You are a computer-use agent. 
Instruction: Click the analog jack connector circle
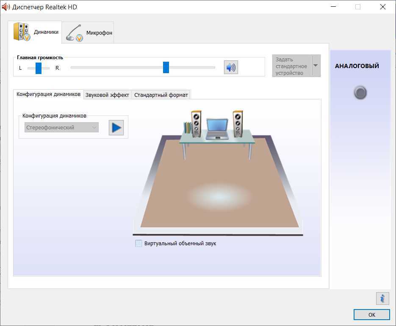(x=360, y=93)
